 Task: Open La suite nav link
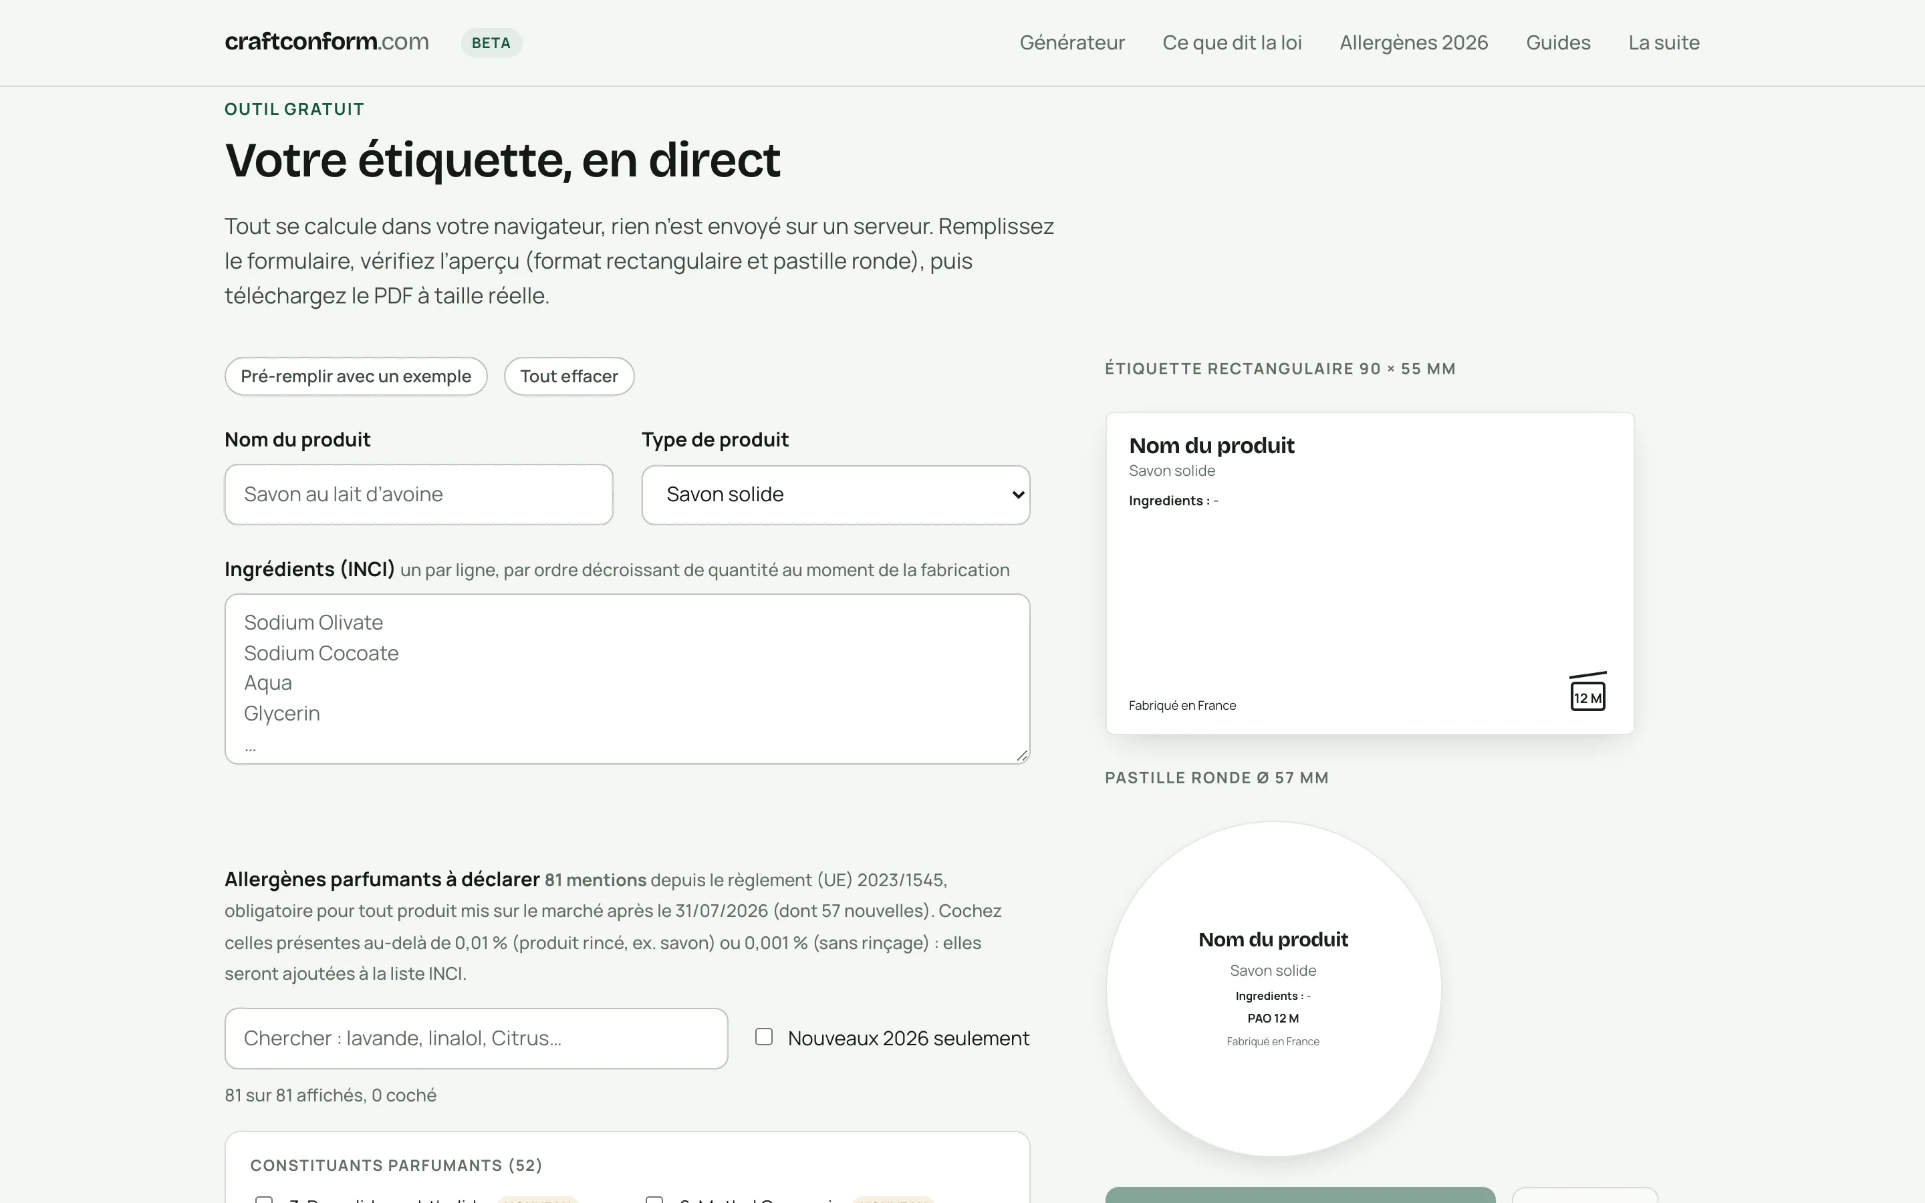(x=1663, y=43)
